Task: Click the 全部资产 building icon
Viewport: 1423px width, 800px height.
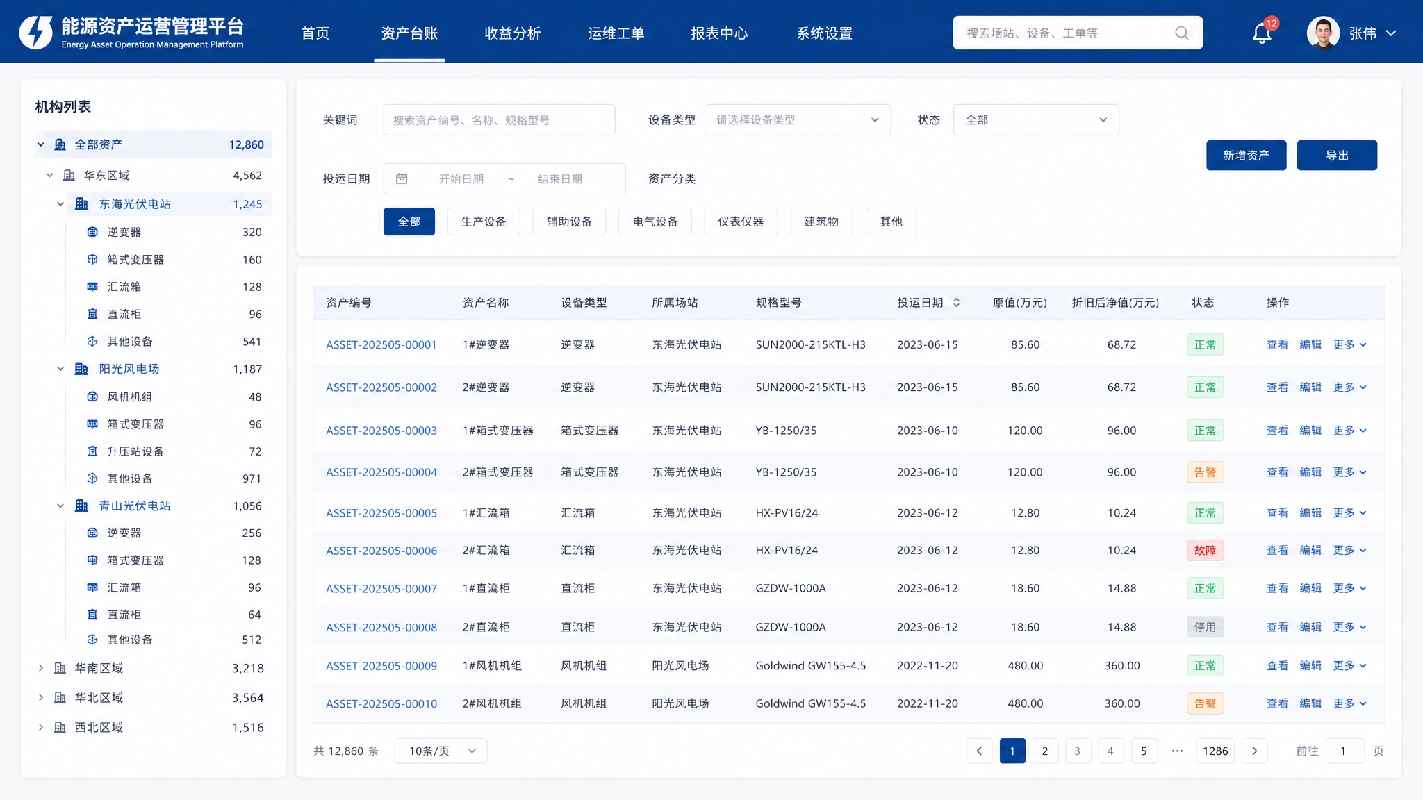Action: [60, 144]
